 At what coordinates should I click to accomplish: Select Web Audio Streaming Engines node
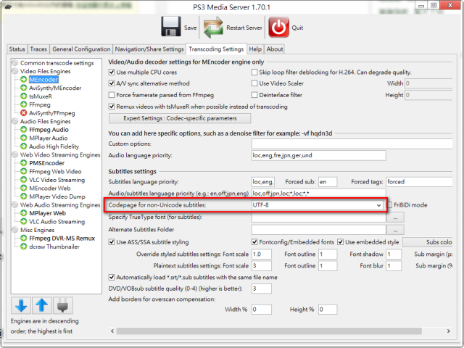(x=60, y=204)
